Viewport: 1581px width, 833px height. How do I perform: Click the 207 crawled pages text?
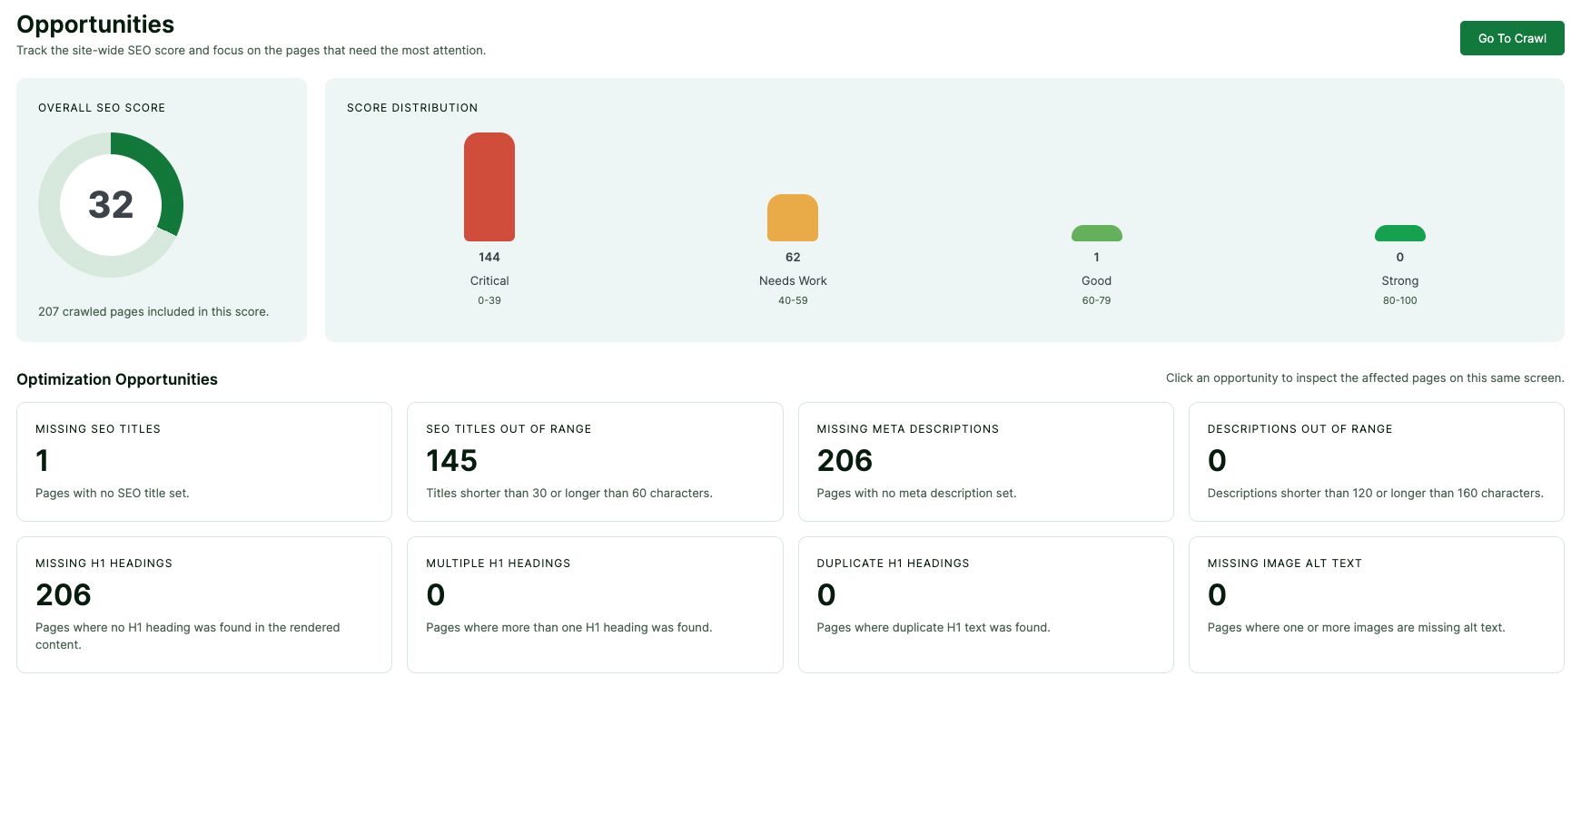point(153,311)
